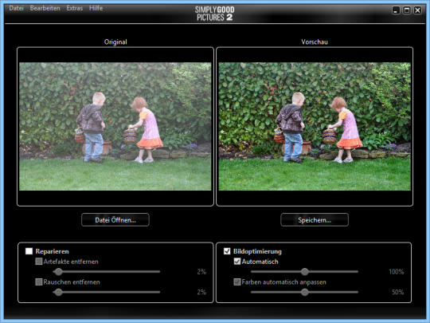Click the Original label
The width and height of the screenshot is (430, 323).
click(115, 42)
